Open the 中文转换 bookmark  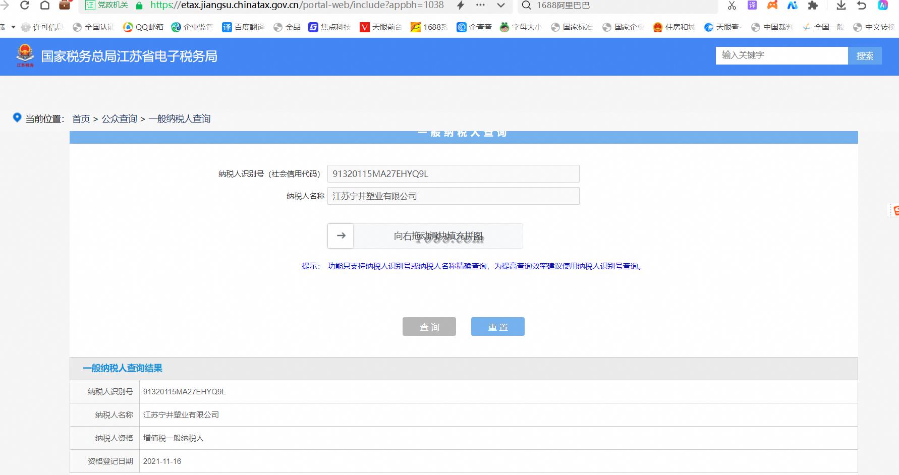click(874, 27)
